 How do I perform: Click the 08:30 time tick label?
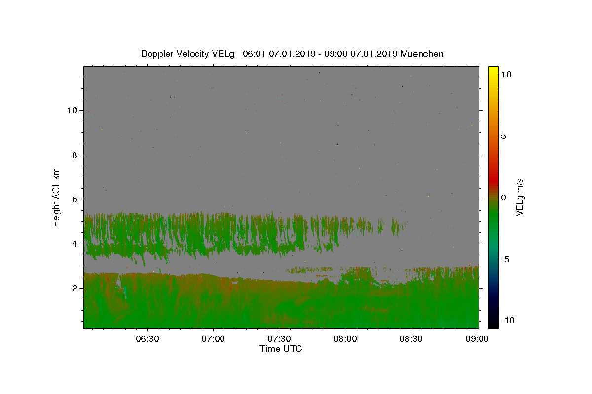click(x=410, y=339)
